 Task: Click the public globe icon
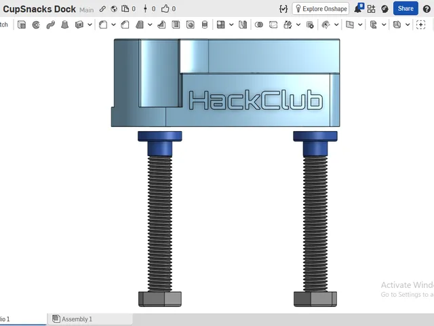coord(114,9)
